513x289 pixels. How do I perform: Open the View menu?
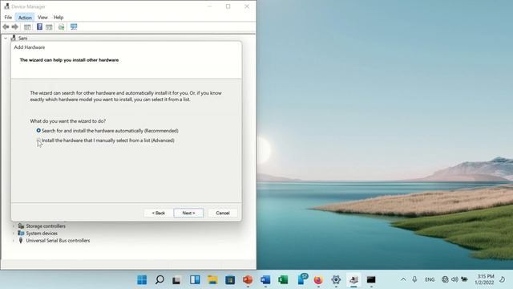(x=42, y=18)
